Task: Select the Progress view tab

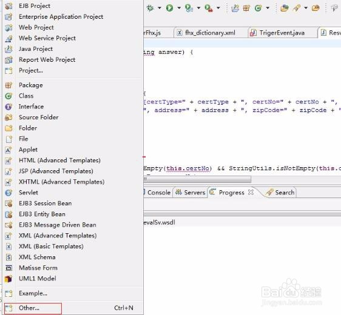Action: point(232,193)
